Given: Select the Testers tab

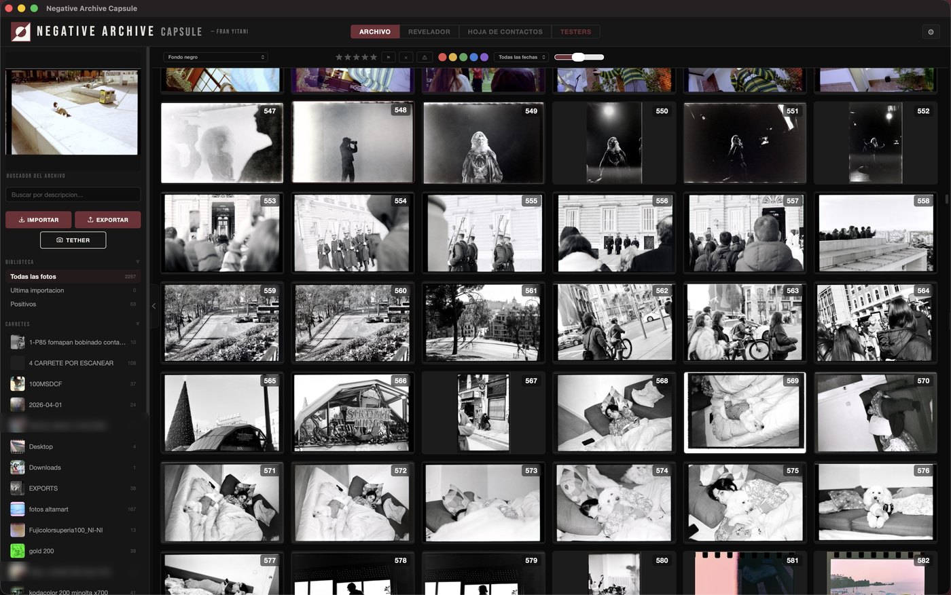Looking at the screenshot, I should (x=575, y=32).
